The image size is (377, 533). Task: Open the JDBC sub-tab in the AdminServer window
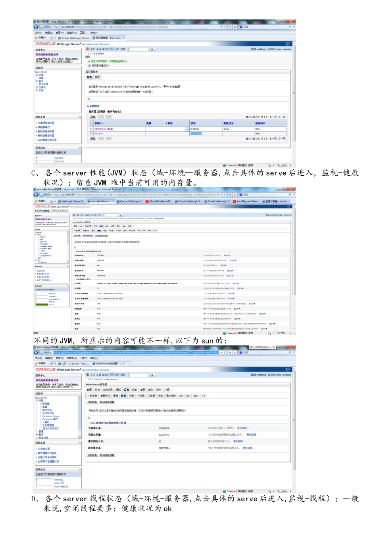[196, 396]
